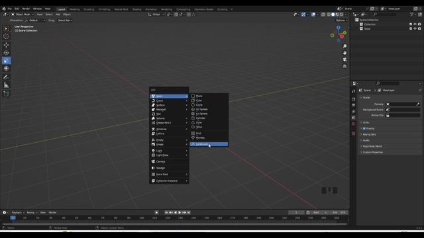This screenshot has height=238, width=424.
Task: Open the Curve submenu in the Add menu
Action: 169,100
